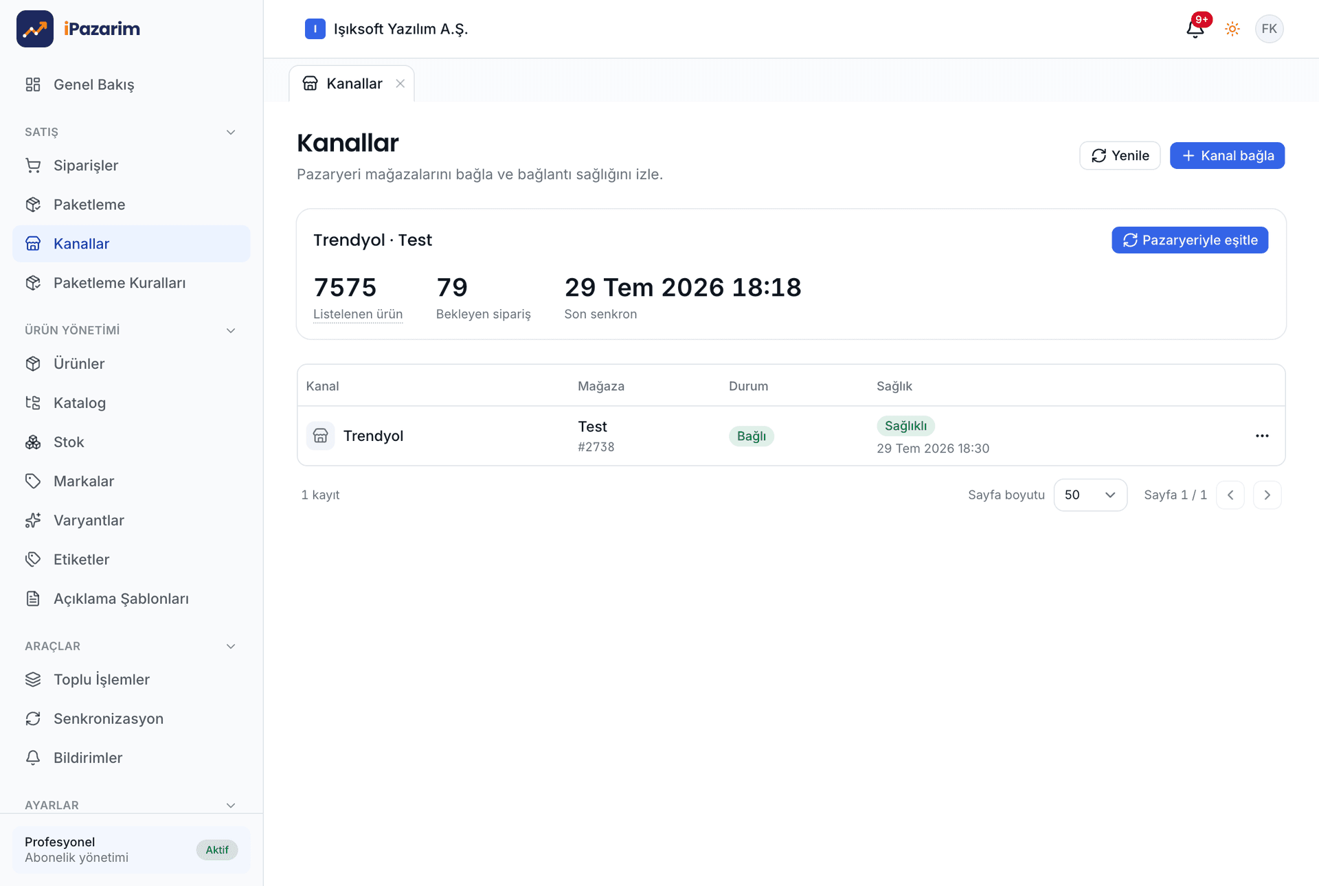Open Paketleme Kuralları
The width and height of the screenshot is (1319, 886).
point(131,283)
